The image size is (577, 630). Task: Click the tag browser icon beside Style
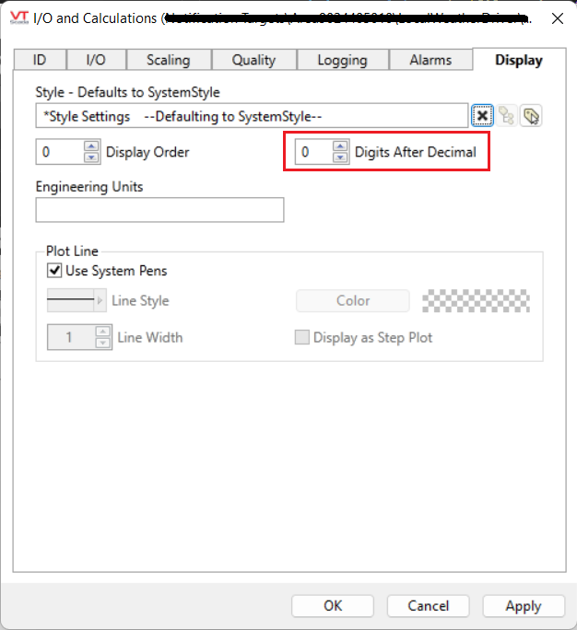point(530,116)
